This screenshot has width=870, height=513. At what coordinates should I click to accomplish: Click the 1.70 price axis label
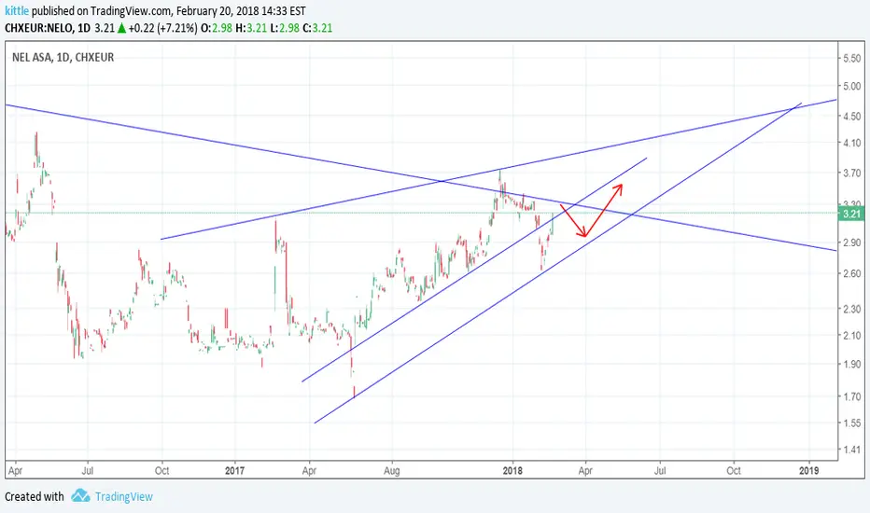[x=851, y=396]
